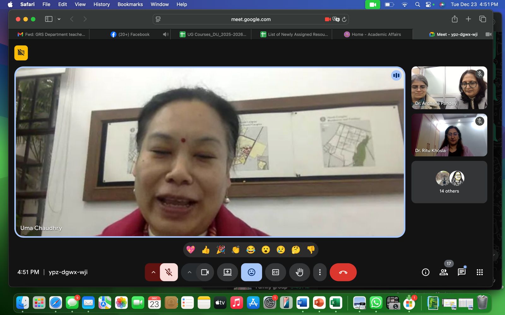Expand the video settings chevron
505x315 pixels.
point(189,272)
